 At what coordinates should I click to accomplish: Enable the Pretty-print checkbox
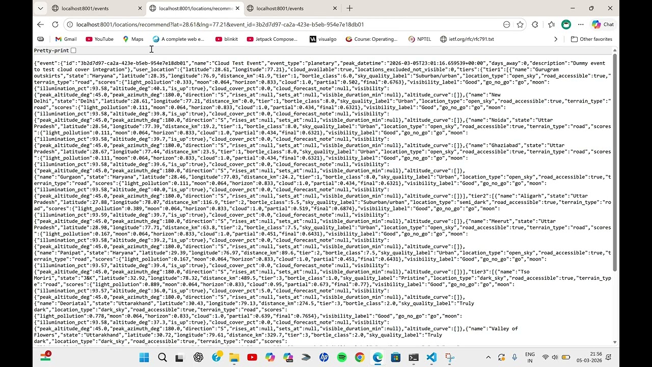point(73,50)
